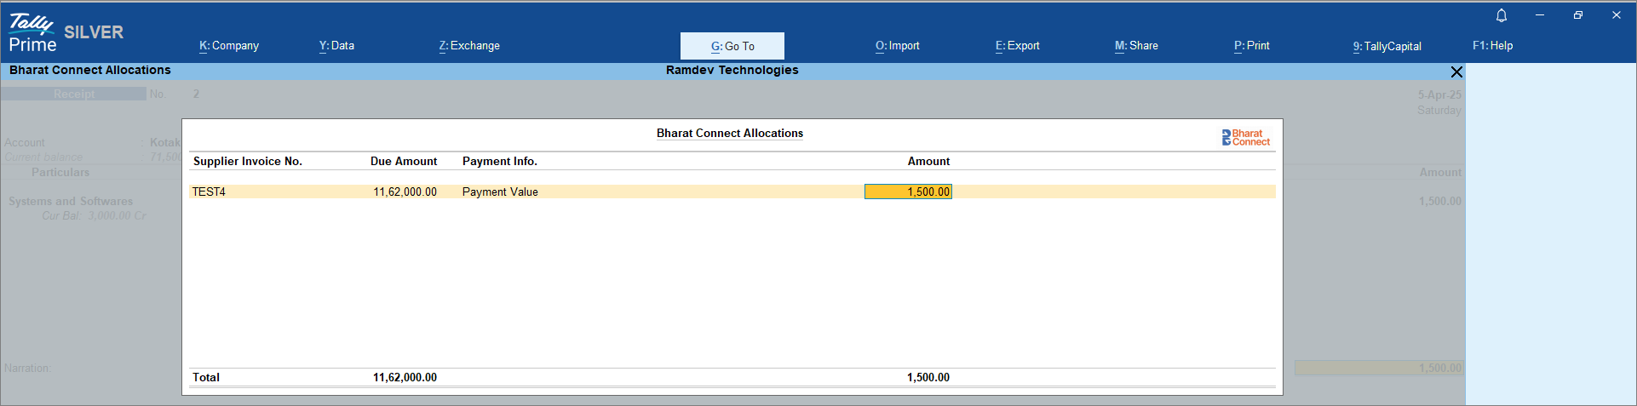
Task: Minimize the TallyPrime window
Action: pyautogui.click(x=1540, y=15)
